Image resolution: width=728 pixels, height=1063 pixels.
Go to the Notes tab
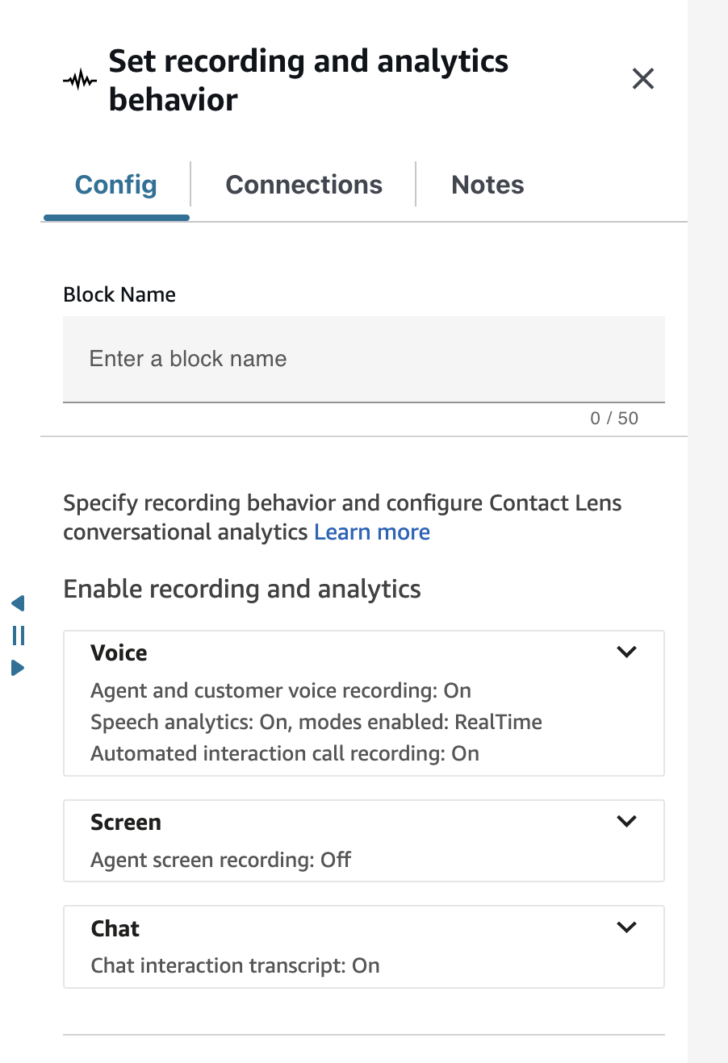[487, 185]
